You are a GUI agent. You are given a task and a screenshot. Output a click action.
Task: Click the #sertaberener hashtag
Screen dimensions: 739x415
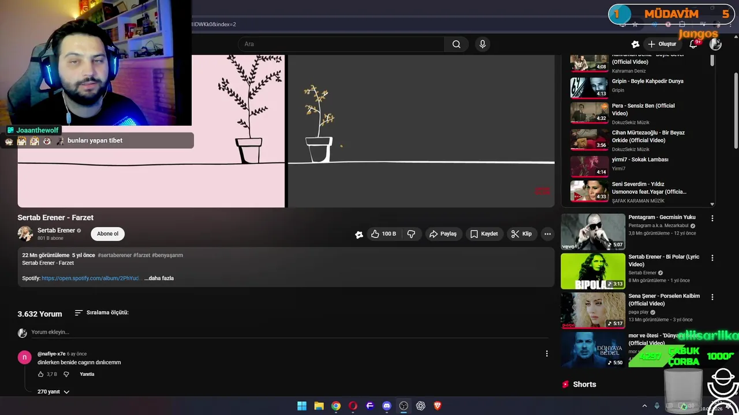[114, 255]
